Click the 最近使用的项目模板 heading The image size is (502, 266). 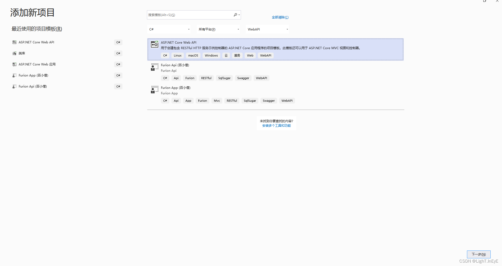tap(37, 29)
